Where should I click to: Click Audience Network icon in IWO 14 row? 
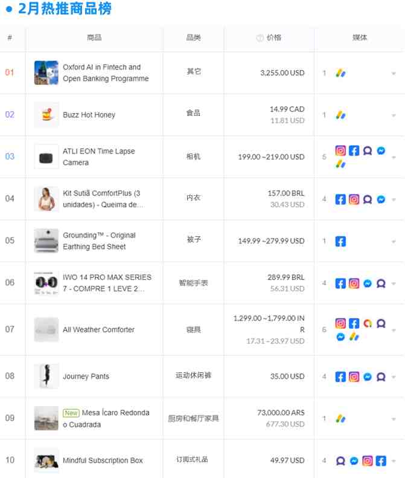coord(381,283)
